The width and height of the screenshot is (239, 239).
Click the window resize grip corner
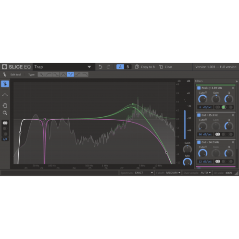pos(237,173)
